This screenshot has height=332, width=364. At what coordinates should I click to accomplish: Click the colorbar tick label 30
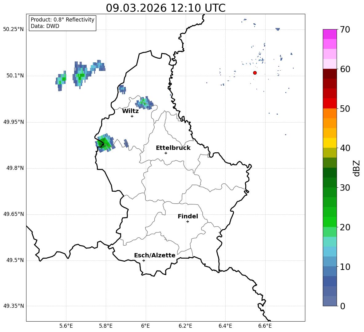pyautogui.click(x=345, y=188)
